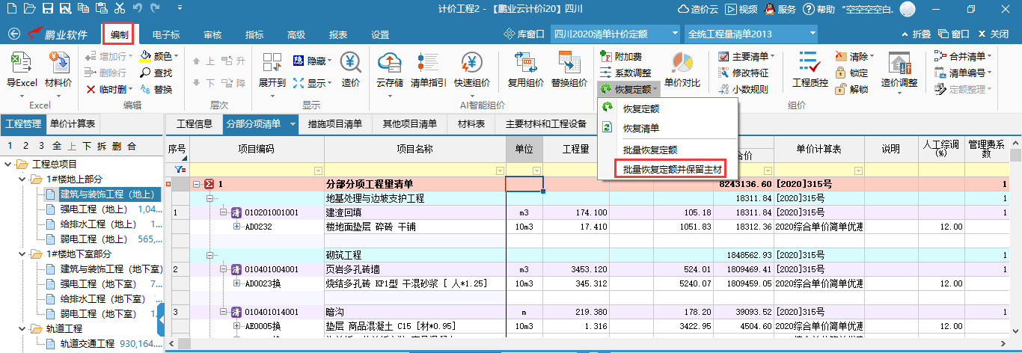Collapse row 010201001001 建渣回填
The image size is (1022, 353).
coord(224,213)
